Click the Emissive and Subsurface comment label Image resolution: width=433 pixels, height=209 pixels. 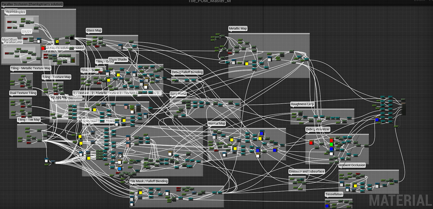tap(306, 172)
